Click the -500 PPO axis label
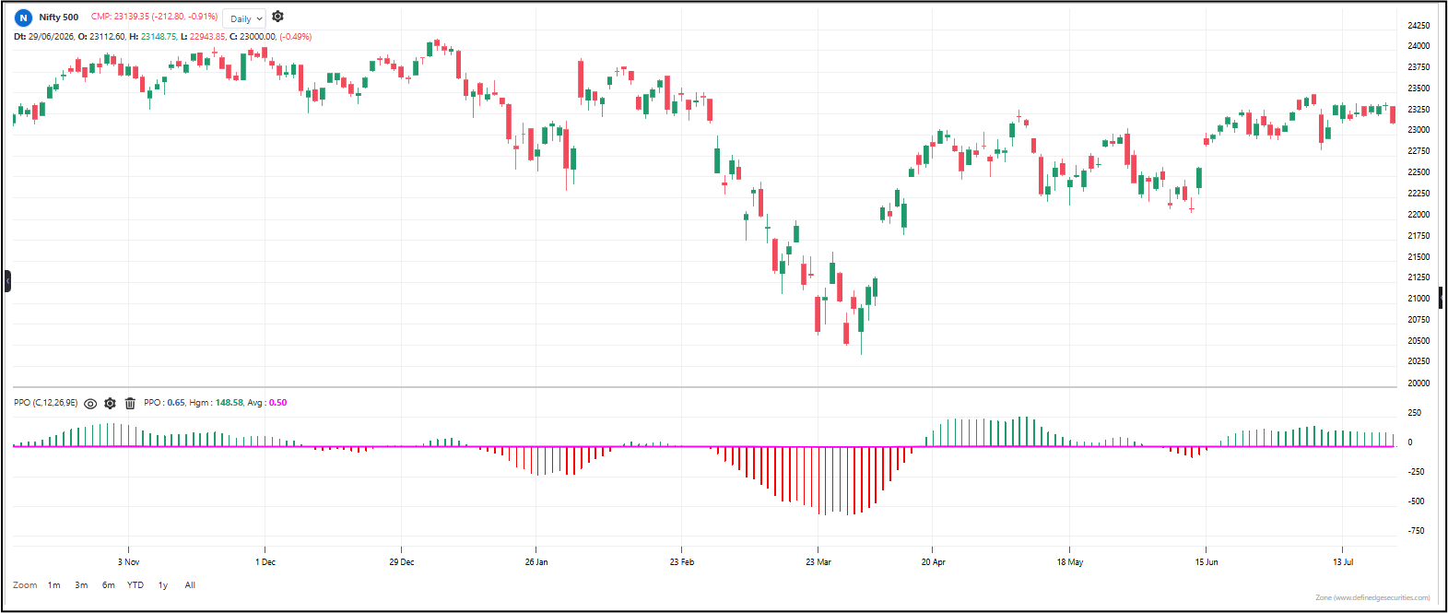Screen dimensions: 1448x613 pos(1415,502)
